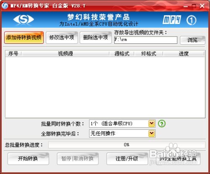This screenshot has height=174, width=210.
Task: Click the eye-shaped S logo in banner
Action: click(24, 19)
